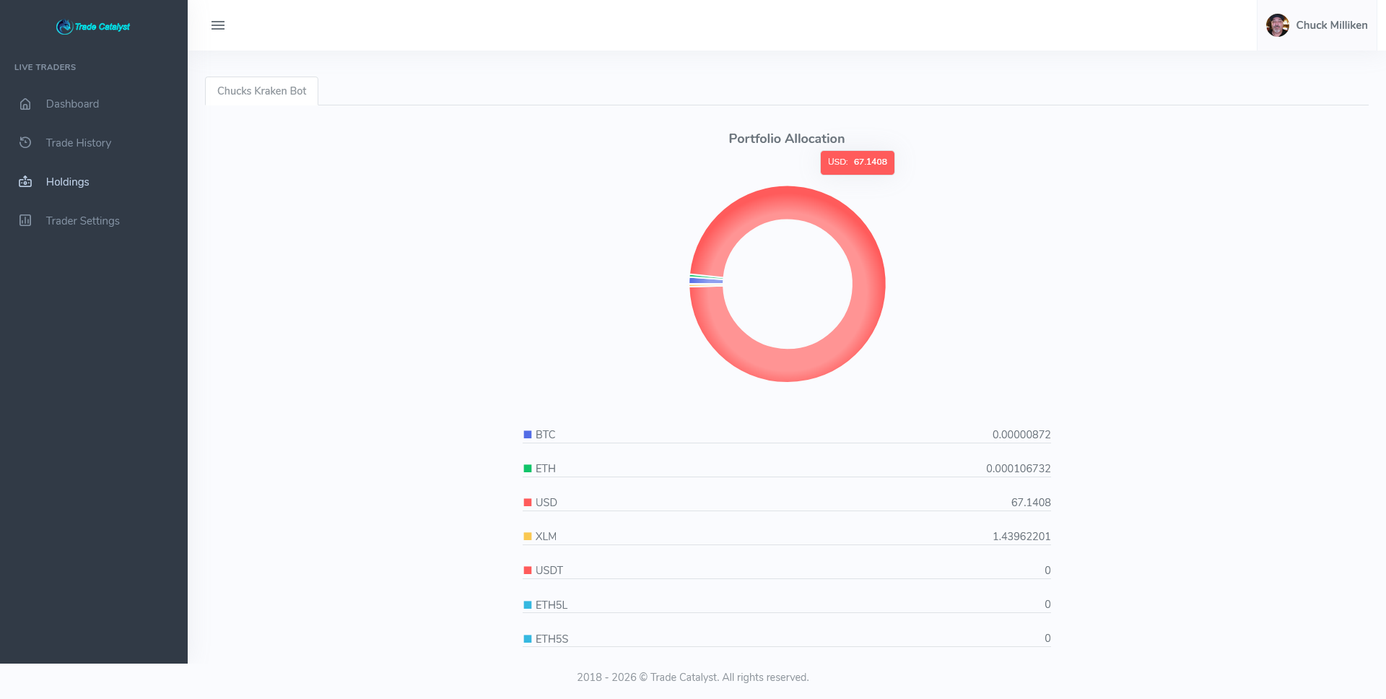The width and height of the screenshot is (1386, 699).
Task: Click the ETH green legend swatch
Action: [x=528, y=469]
